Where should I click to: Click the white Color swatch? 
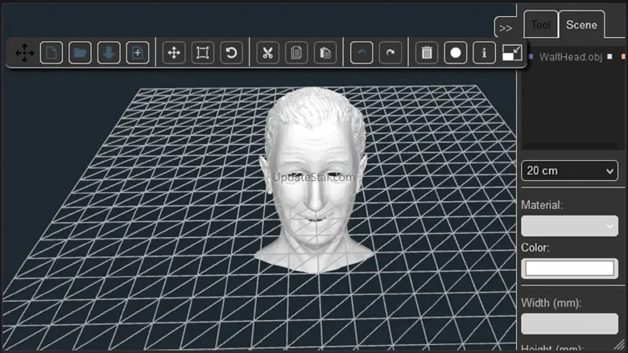pyautogui.click(x=569, y=268)
